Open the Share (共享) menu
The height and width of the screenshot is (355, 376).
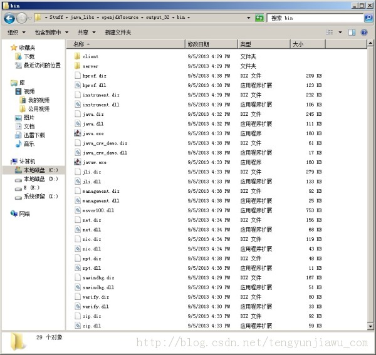click(x=86, y=33)
